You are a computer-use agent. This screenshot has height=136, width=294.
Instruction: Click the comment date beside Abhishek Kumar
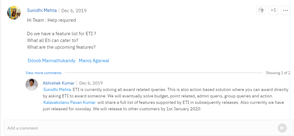click(x=91, y=83)
